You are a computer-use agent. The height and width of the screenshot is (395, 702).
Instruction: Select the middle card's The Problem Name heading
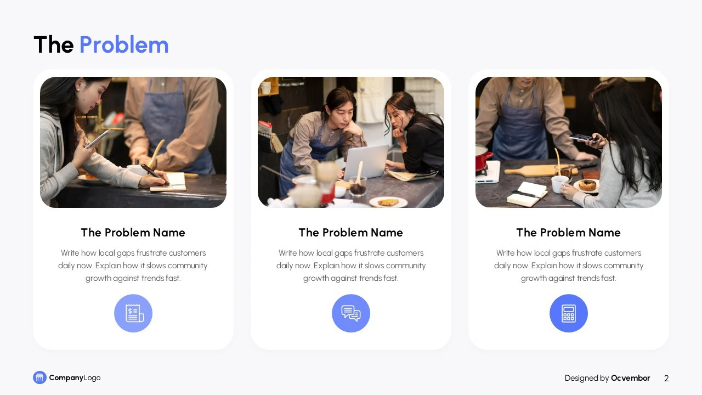point(351,233)
